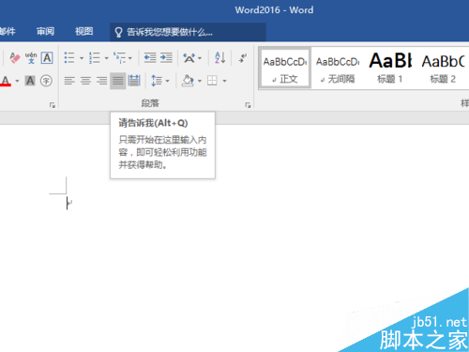Apply the 标题 2 heading style
Image resolution: width=469 pixels, height=352 pixels.
click(x=443, y=69)
